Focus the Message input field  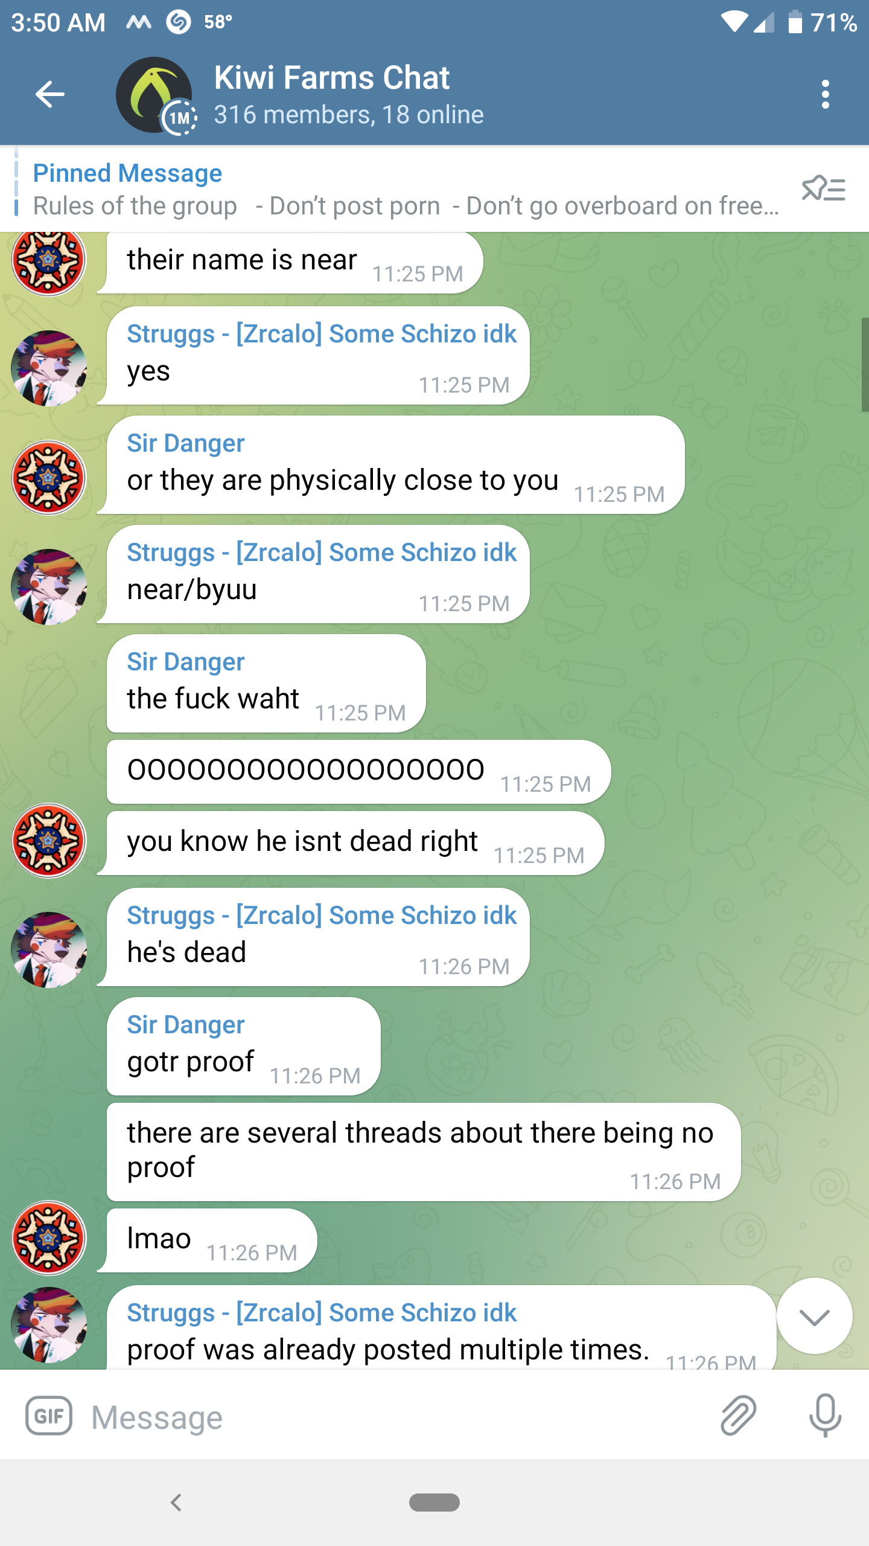[398, 1416]
